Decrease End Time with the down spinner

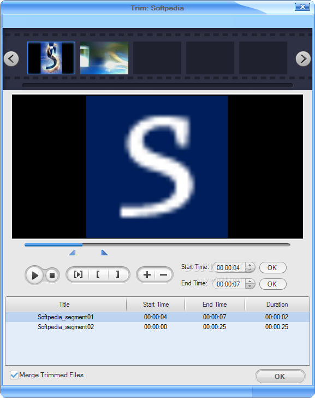pyautogui.click(x=250, y=286)
